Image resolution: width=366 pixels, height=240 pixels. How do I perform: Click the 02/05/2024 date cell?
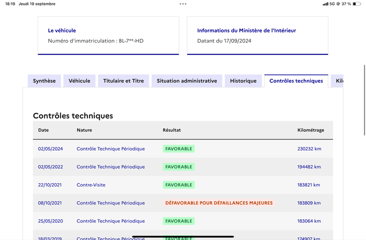tap(50, 149)
